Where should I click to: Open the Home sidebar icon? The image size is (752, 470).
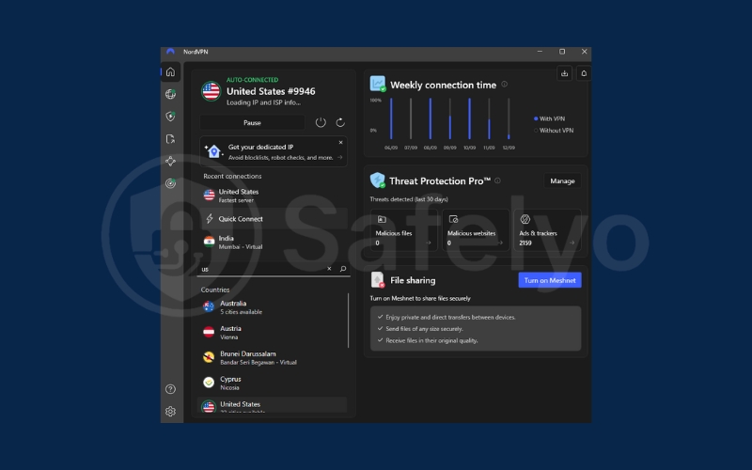tap(170, 72)
